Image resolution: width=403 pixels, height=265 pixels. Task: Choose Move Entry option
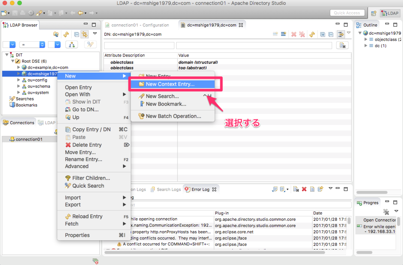[x=94, y=152]
